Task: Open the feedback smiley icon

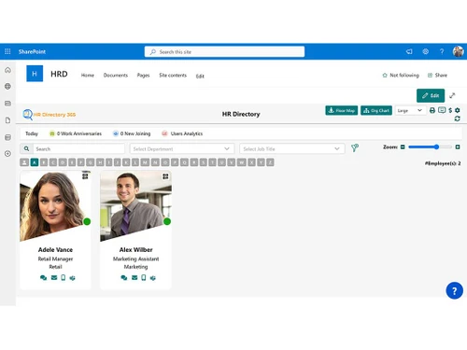Action: [442, 110]
